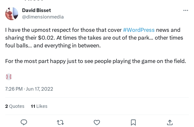Open the 7:26 PM timestamp link
The image size is (194, 127).
tap(14, 89)
